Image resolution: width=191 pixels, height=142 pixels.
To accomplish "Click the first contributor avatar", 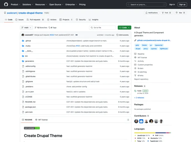I will tap(136, 121).
